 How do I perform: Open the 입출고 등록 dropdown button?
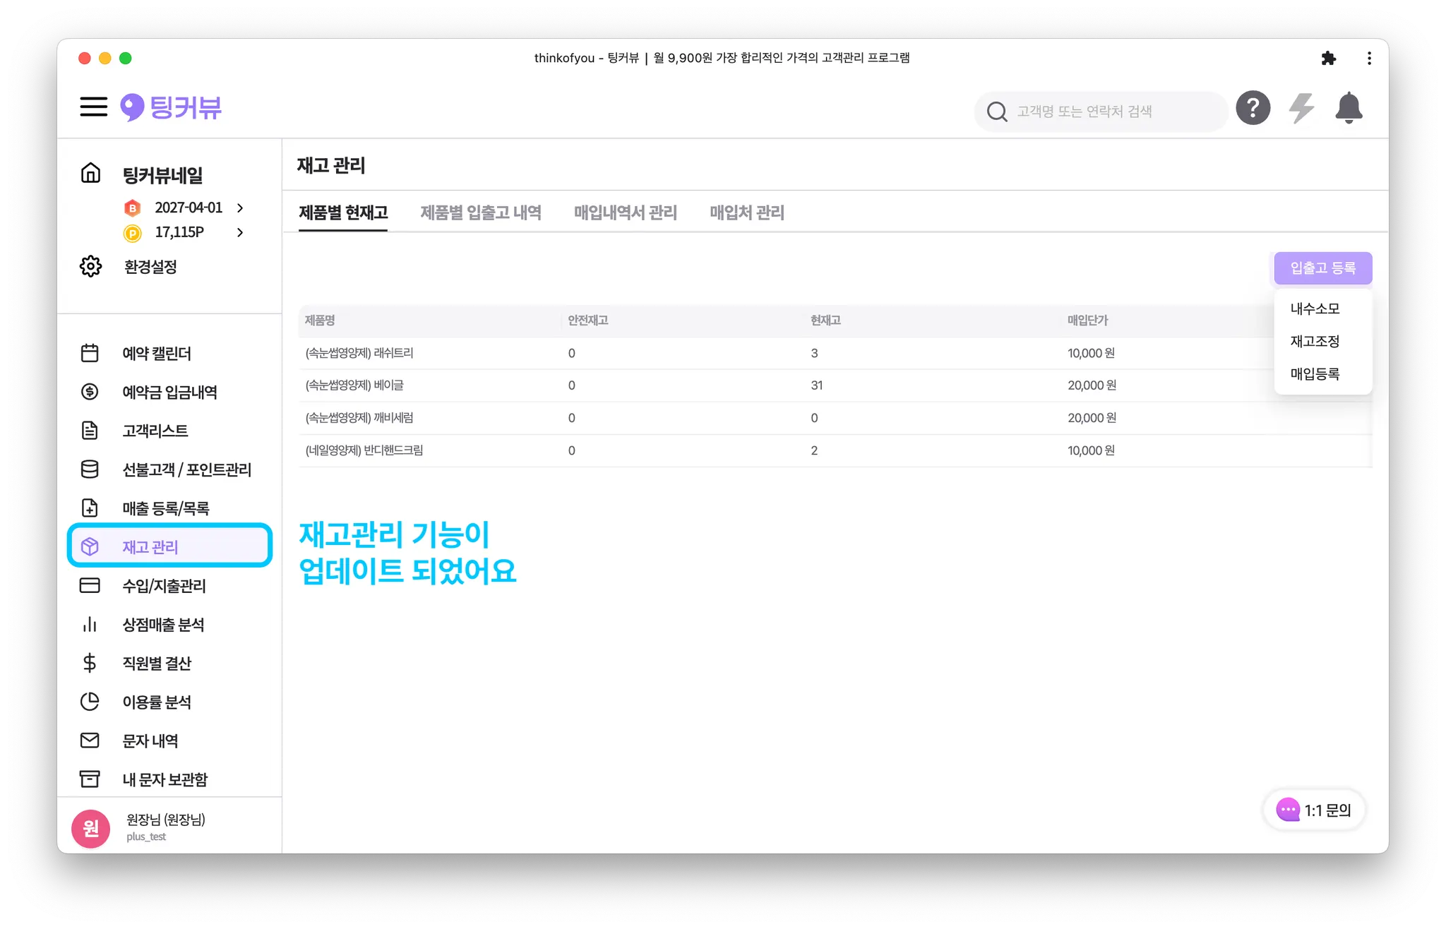coord(1322,268)
